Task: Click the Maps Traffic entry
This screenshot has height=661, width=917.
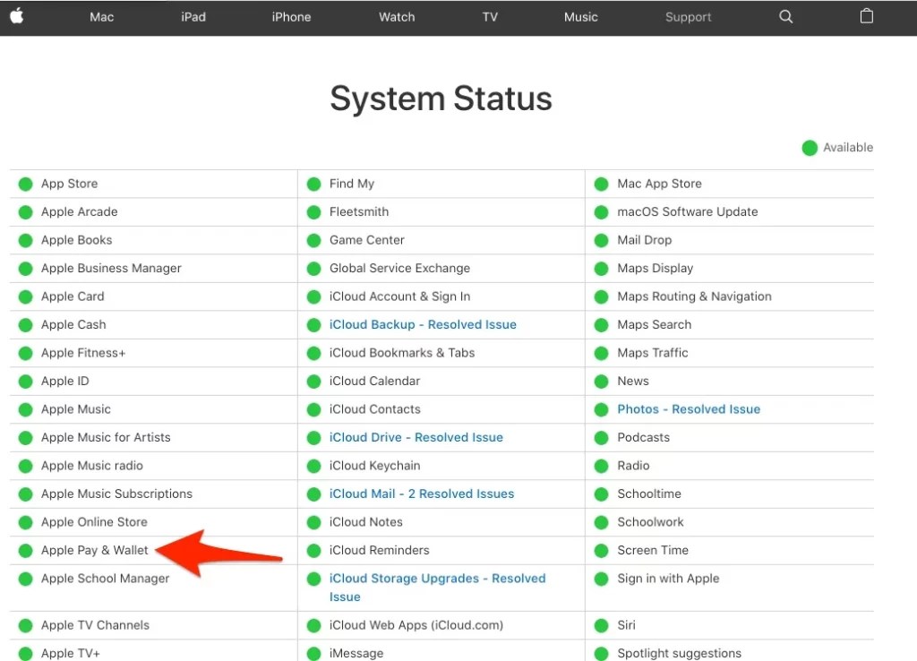Action: click(x=653, y=353)
